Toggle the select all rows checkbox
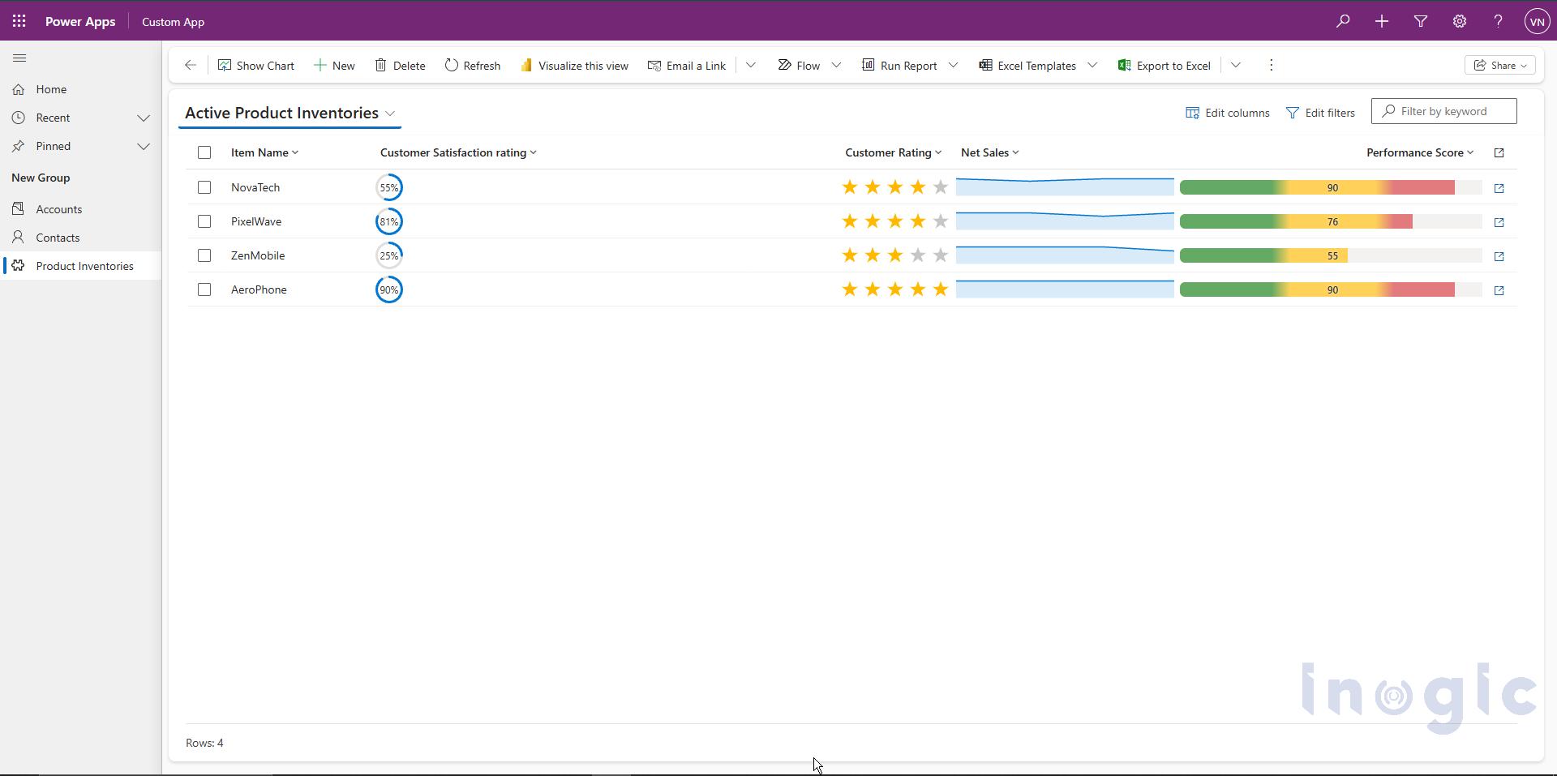 coord(204,152)
